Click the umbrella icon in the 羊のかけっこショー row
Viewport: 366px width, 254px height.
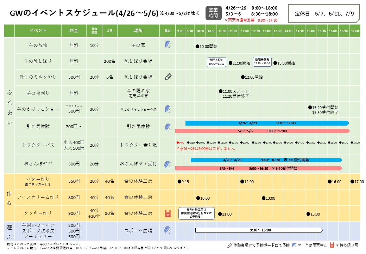click(168, 109)
